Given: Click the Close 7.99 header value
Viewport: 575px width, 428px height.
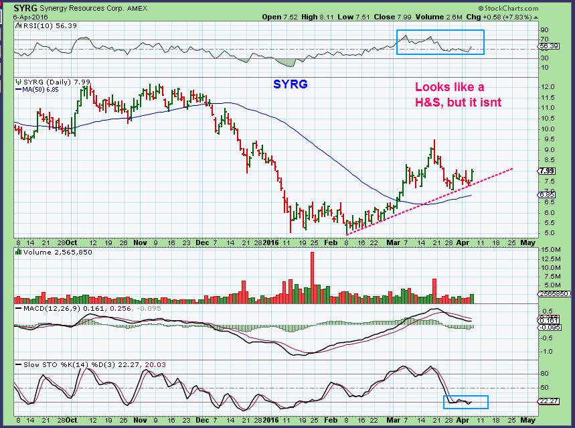Looking at the screenshot, I should pyautogui.click(x=392, y=17).
